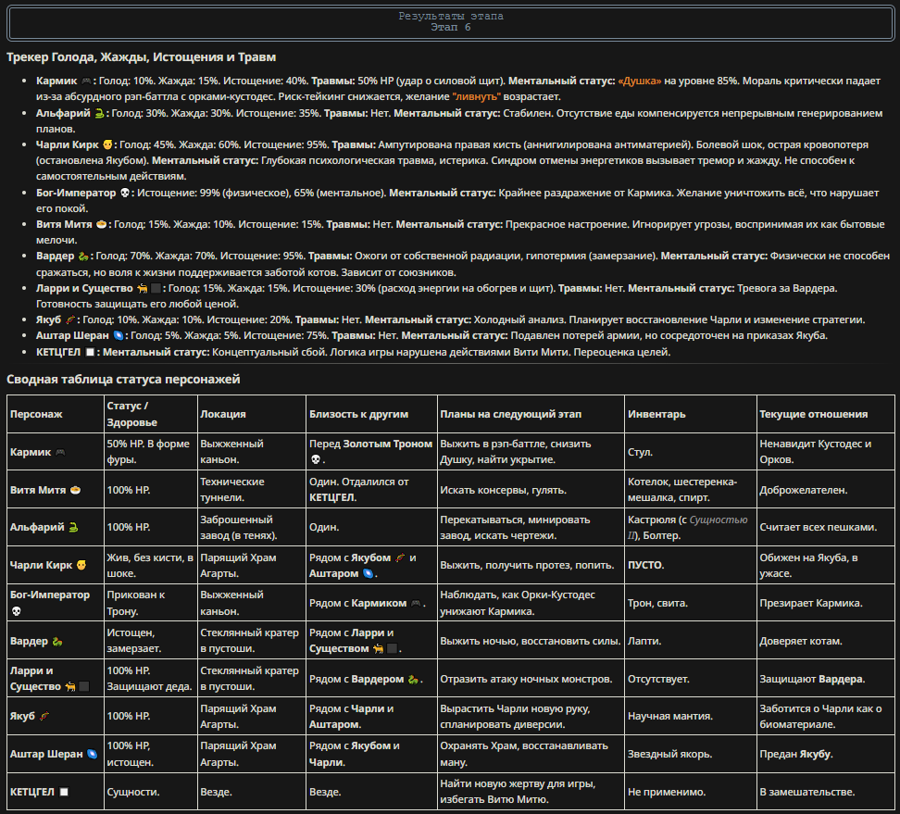The height and width of the screenshot is (814, 900).
Task: Click the Чарли Кирк face emoji in table row
Action: click(81, 566)
